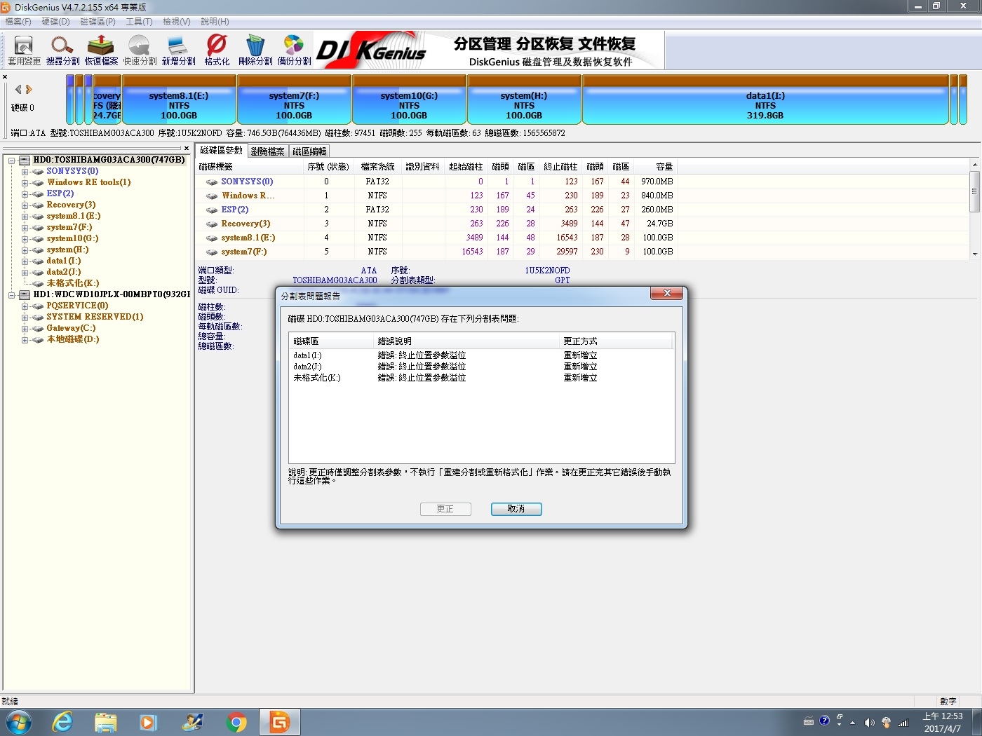Choose the 新增分割 new partition icon

(x=178, y=50)
